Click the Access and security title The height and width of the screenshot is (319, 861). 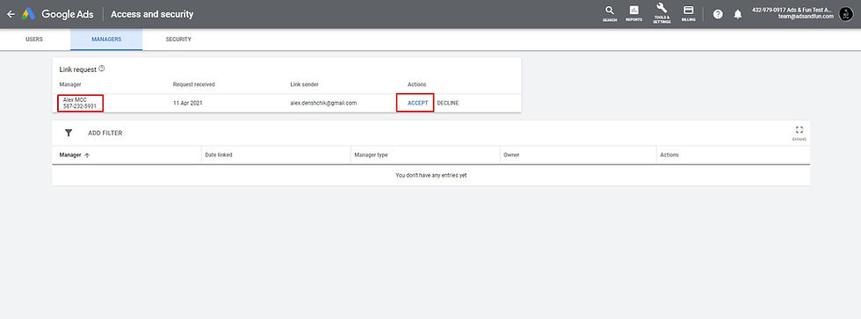pyautogui.click(x=152, y=14)
